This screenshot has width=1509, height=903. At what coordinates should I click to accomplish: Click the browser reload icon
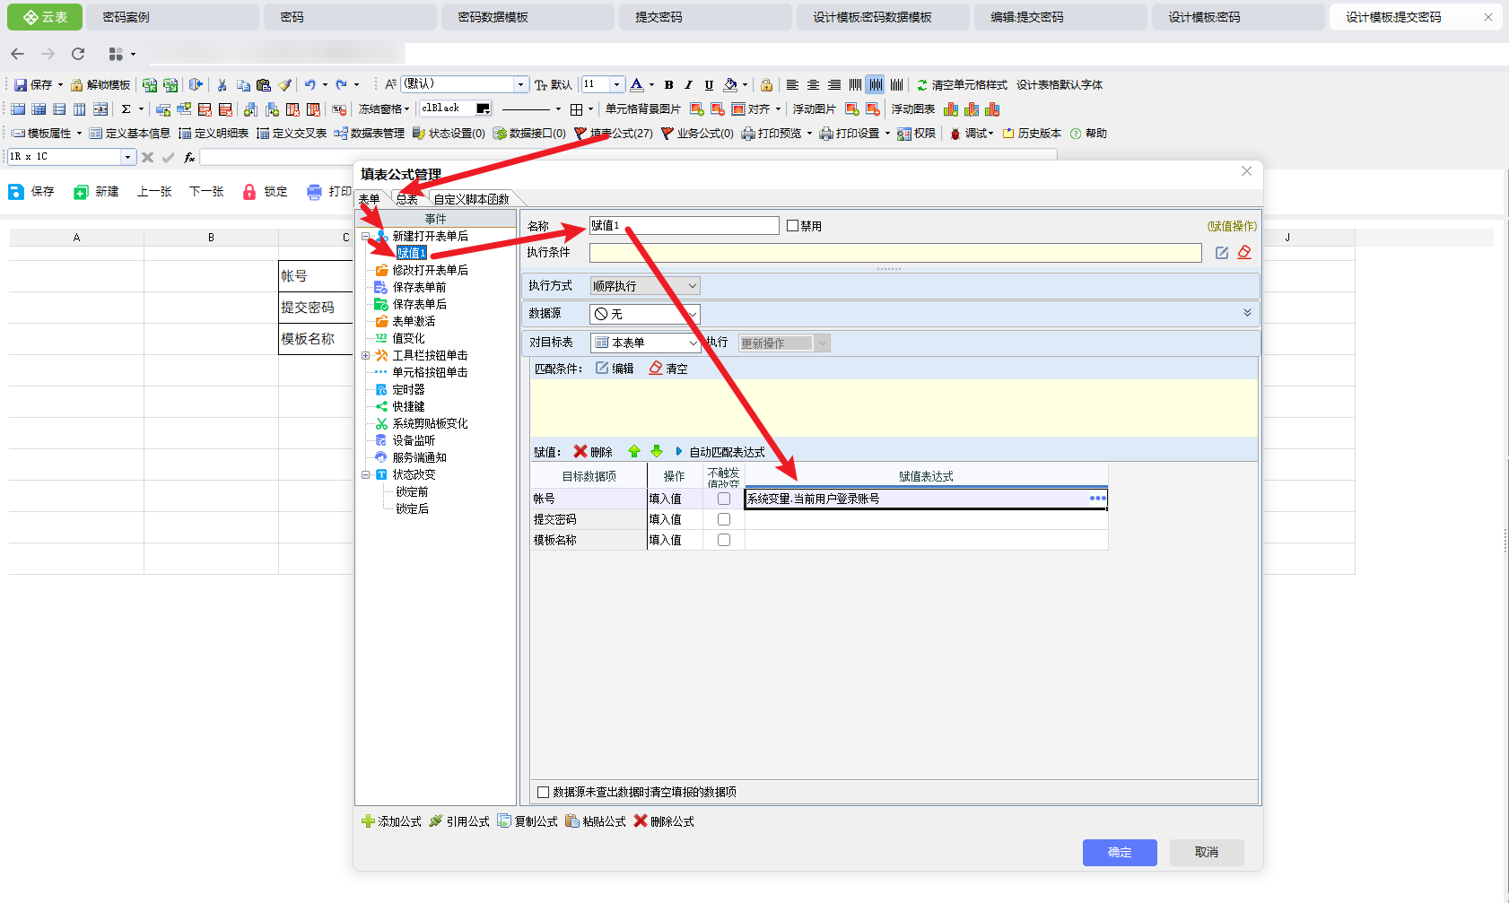point(78,54)
